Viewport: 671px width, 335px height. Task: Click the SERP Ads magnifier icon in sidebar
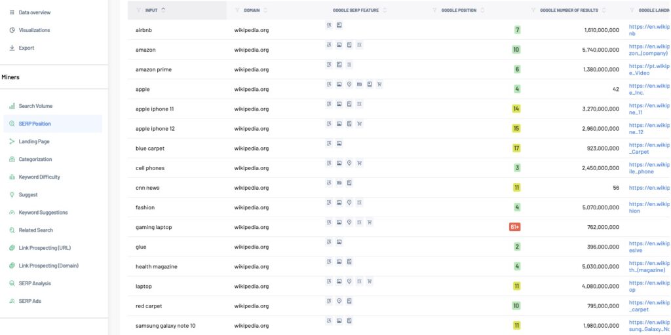pos(12,301)
